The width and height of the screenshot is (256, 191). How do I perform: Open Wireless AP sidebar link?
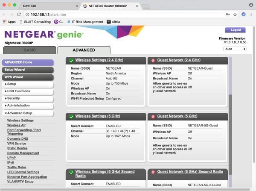[x=16, y=125]
